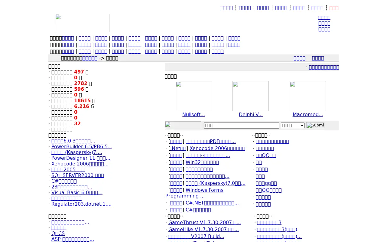
Task: Open GameThrust V1.7.30.2007 link
Action: (205, 222)
